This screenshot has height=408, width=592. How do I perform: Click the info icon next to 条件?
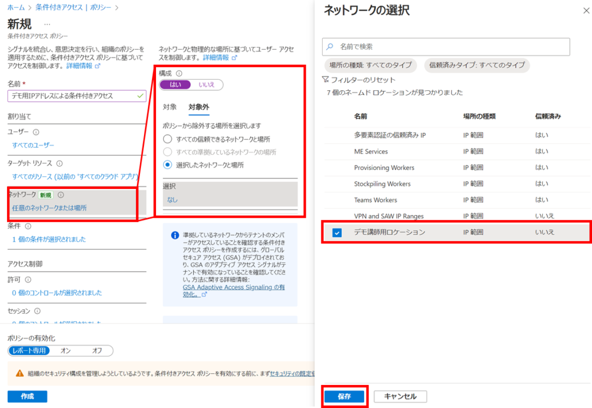pyautogui.click(x=28, y=226)
